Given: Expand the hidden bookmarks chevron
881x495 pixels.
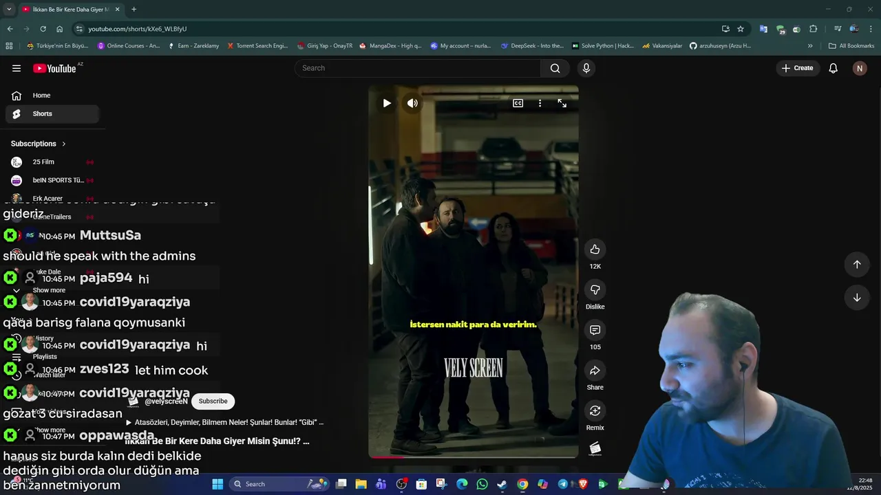Looking at the screenshot, I should tap(810, 46).
